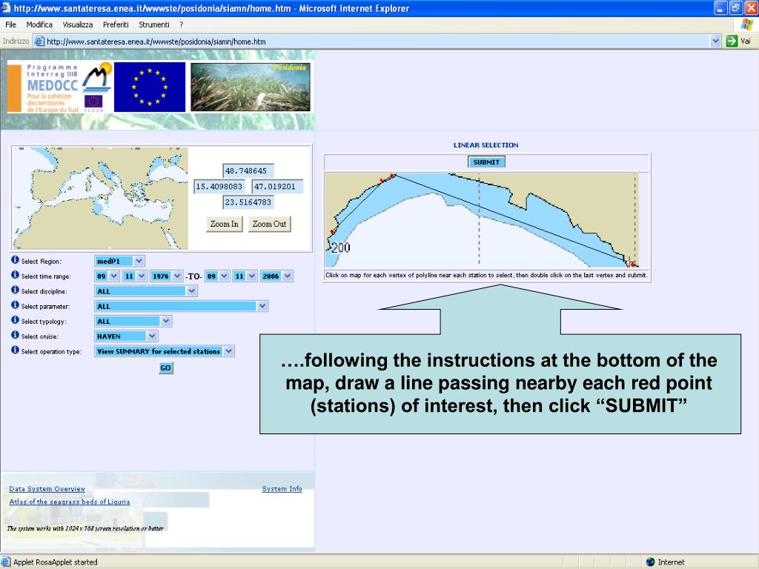Click info icon next to Select discipline
This screenshot has height=569, width=759.
[x=15, y=290]
